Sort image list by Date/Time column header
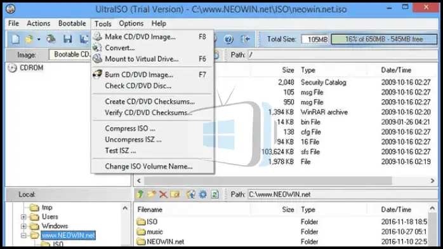Viewport: 443px width, 249px height. click(x=396, y=70)
